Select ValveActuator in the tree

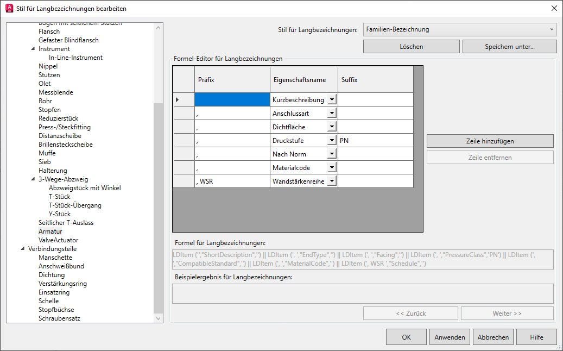point(59,240)
